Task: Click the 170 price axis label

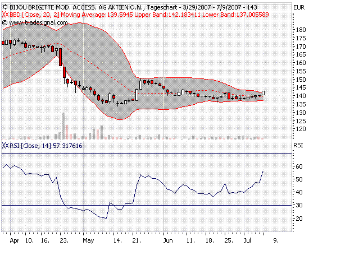Action: 301,47
